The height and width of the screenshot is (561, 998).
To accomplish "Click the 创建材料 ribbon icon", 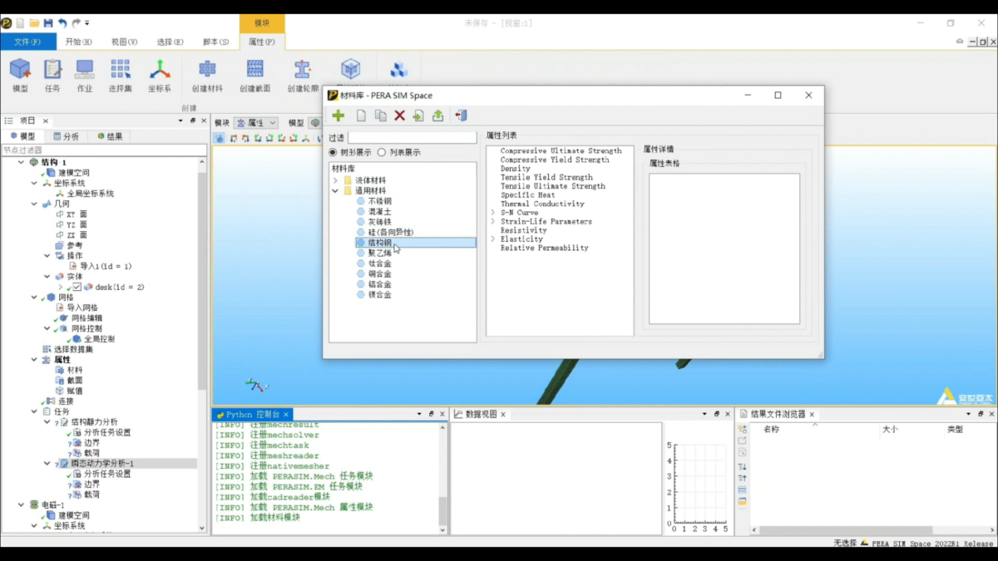I will coord(207,70).
